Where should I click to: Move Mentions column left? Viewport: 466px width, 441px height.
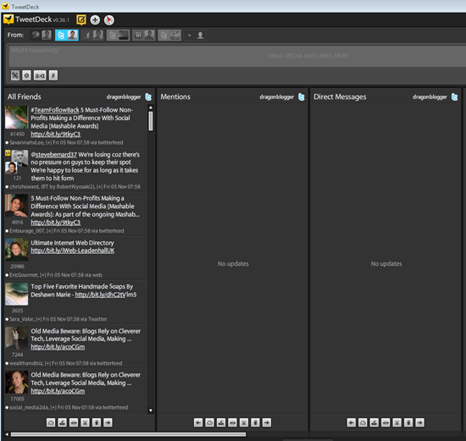point(198,422)
